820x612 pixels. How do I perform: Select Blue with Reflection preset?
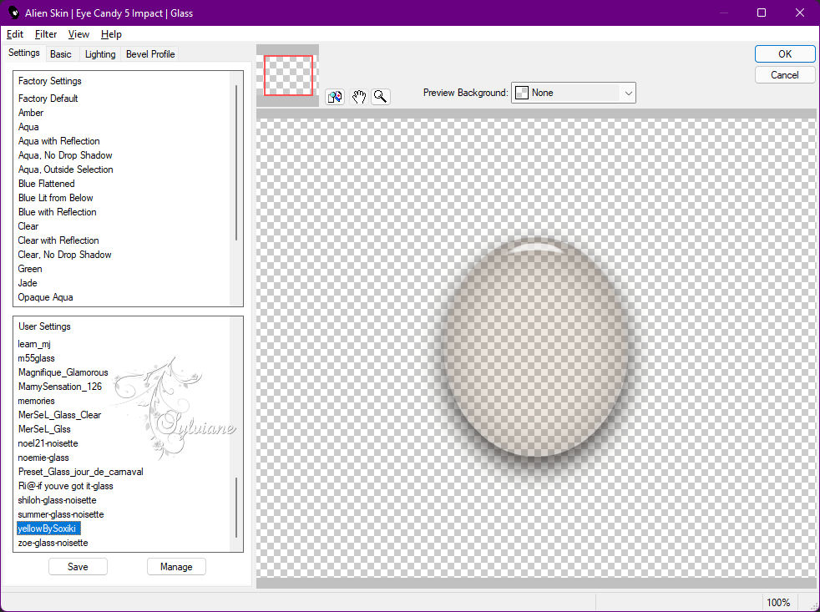[57, 212]
